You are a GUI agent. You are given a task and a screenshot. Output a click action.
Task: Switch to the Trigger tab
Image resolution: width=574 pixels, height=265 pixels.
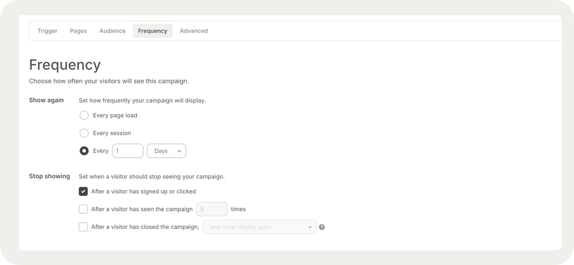(x=47, y=31)
